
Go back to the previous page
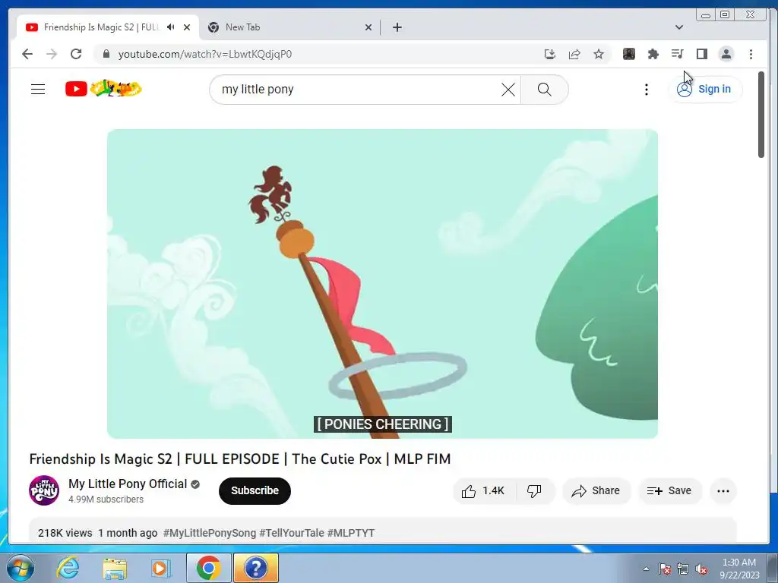coord(27,54)
